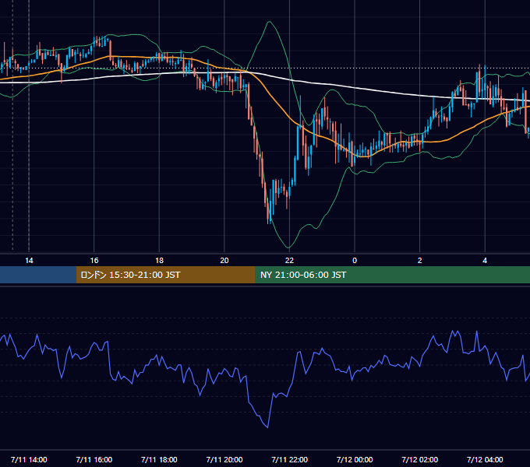Viewport: 530px width, 467px height.
Task: Select the London 15:30-21:00 JST session bar
Action: [x=165, y=275]
